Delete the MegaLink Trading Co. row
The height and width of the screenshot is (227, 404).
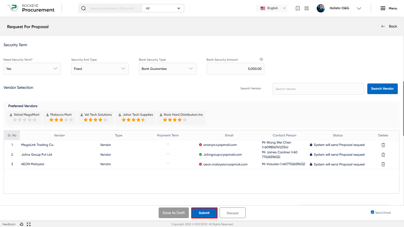pyautogui.click(x=383, y=145)
